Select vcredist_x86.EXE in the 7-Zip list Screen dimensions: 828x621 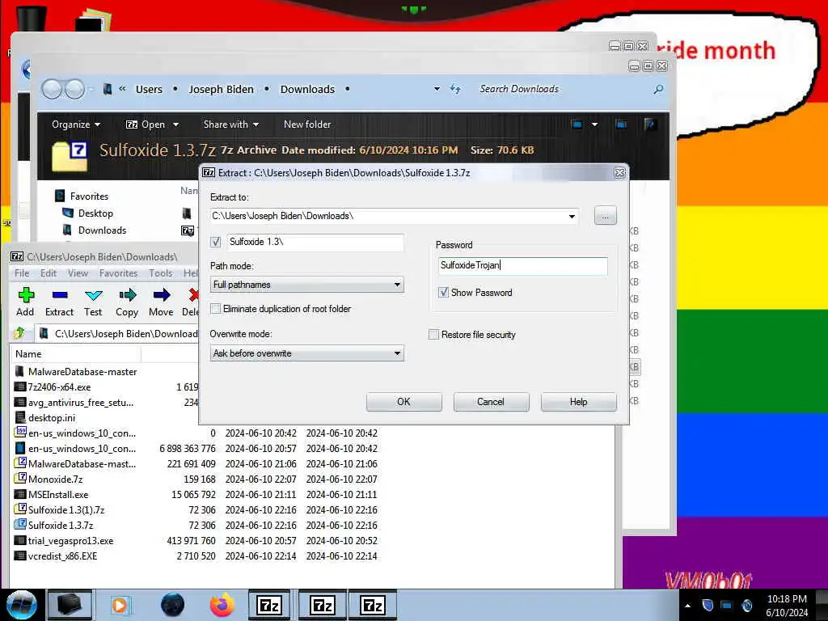point(62,556)
